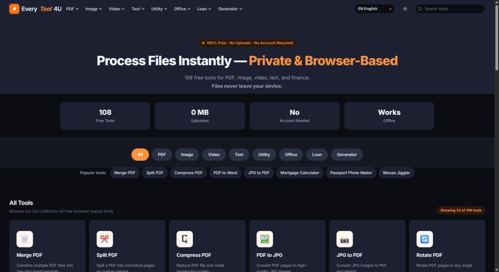Click the Compress PDF clamp icon

click(185, 239)
